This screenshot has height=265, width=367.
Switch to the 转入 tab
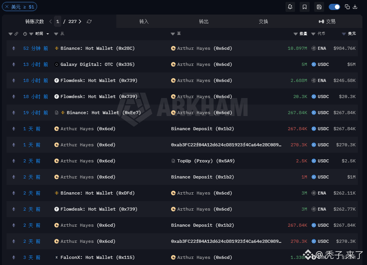coord(144,21)
